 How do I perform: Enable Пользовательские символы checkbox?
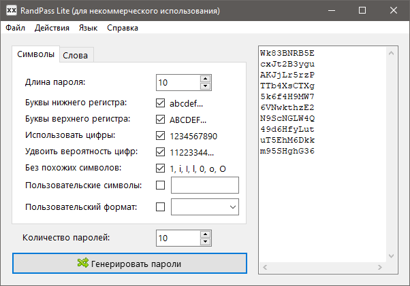160,185
